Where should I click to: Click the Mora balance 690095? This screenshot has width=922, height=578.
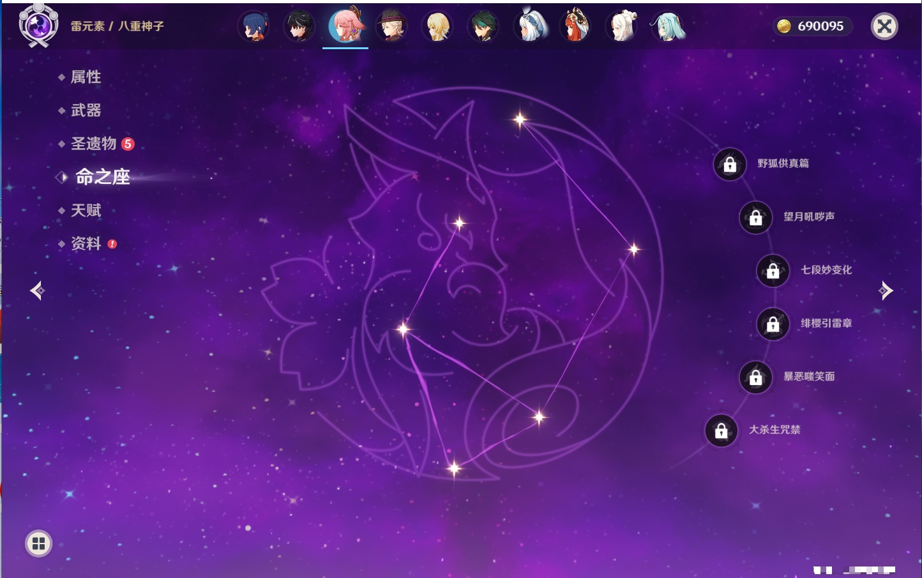(812, 26)
